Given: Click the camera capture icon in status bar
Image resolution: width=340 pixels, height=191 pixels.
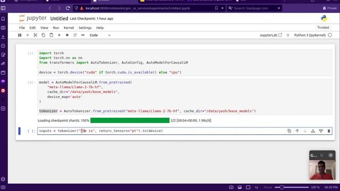Looking at the screenshot, I should (x=231, y=187).
